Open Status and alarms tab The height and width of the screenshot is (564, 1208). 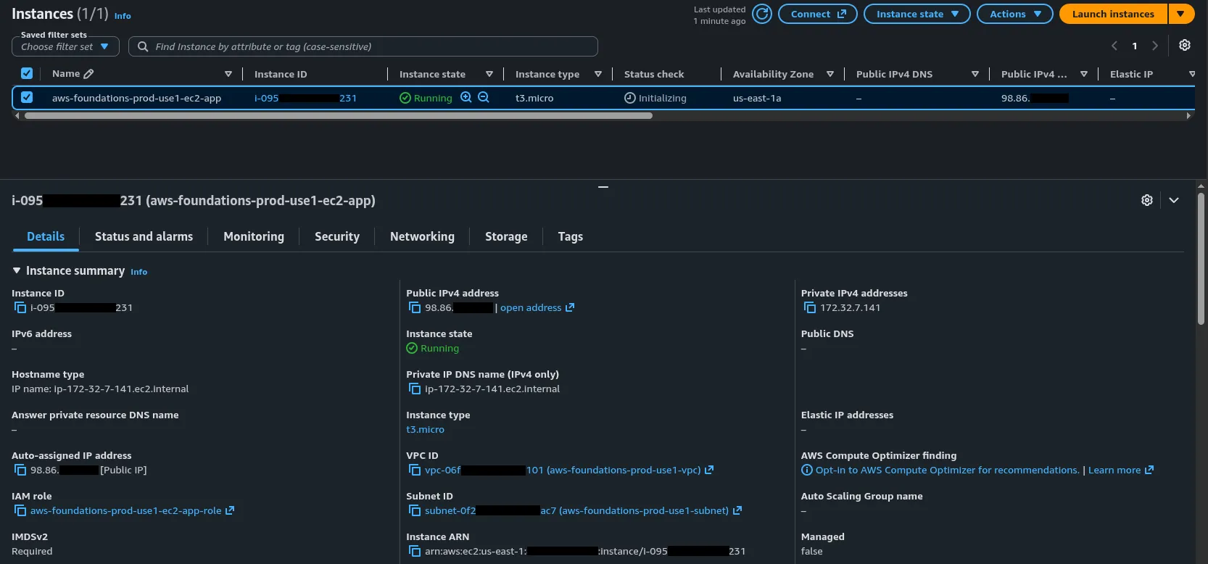[144, 236]
